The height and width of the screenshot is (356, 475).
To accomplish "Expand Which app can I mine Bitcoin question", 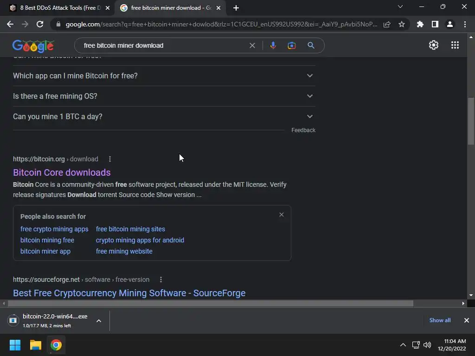I will (x=164, y=76).
